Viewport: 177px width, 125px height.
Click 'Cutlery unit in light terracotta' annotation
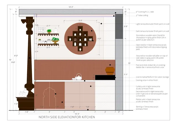pos(148,87)
